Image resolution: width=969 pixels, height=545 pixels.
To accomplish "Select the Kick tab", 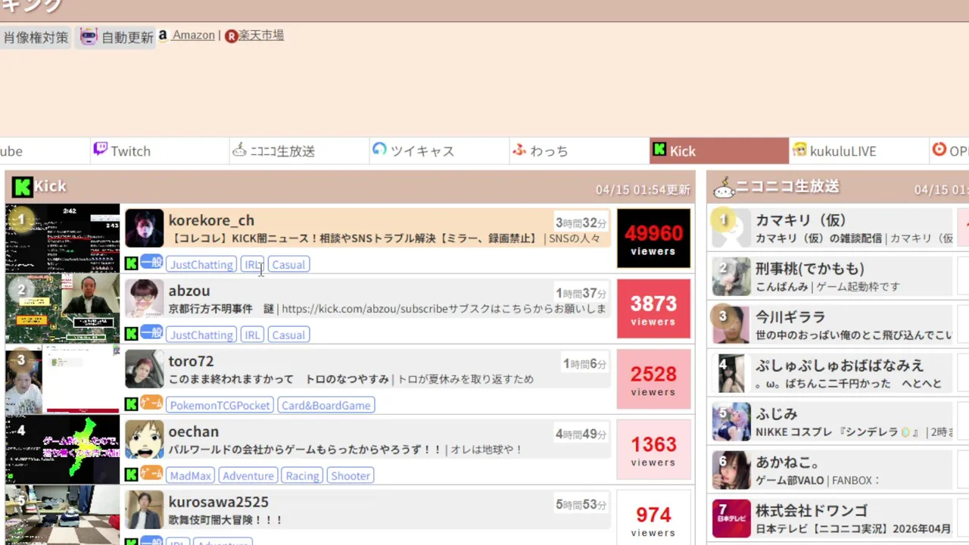I will pyautogui.click(x=719, y=151).
